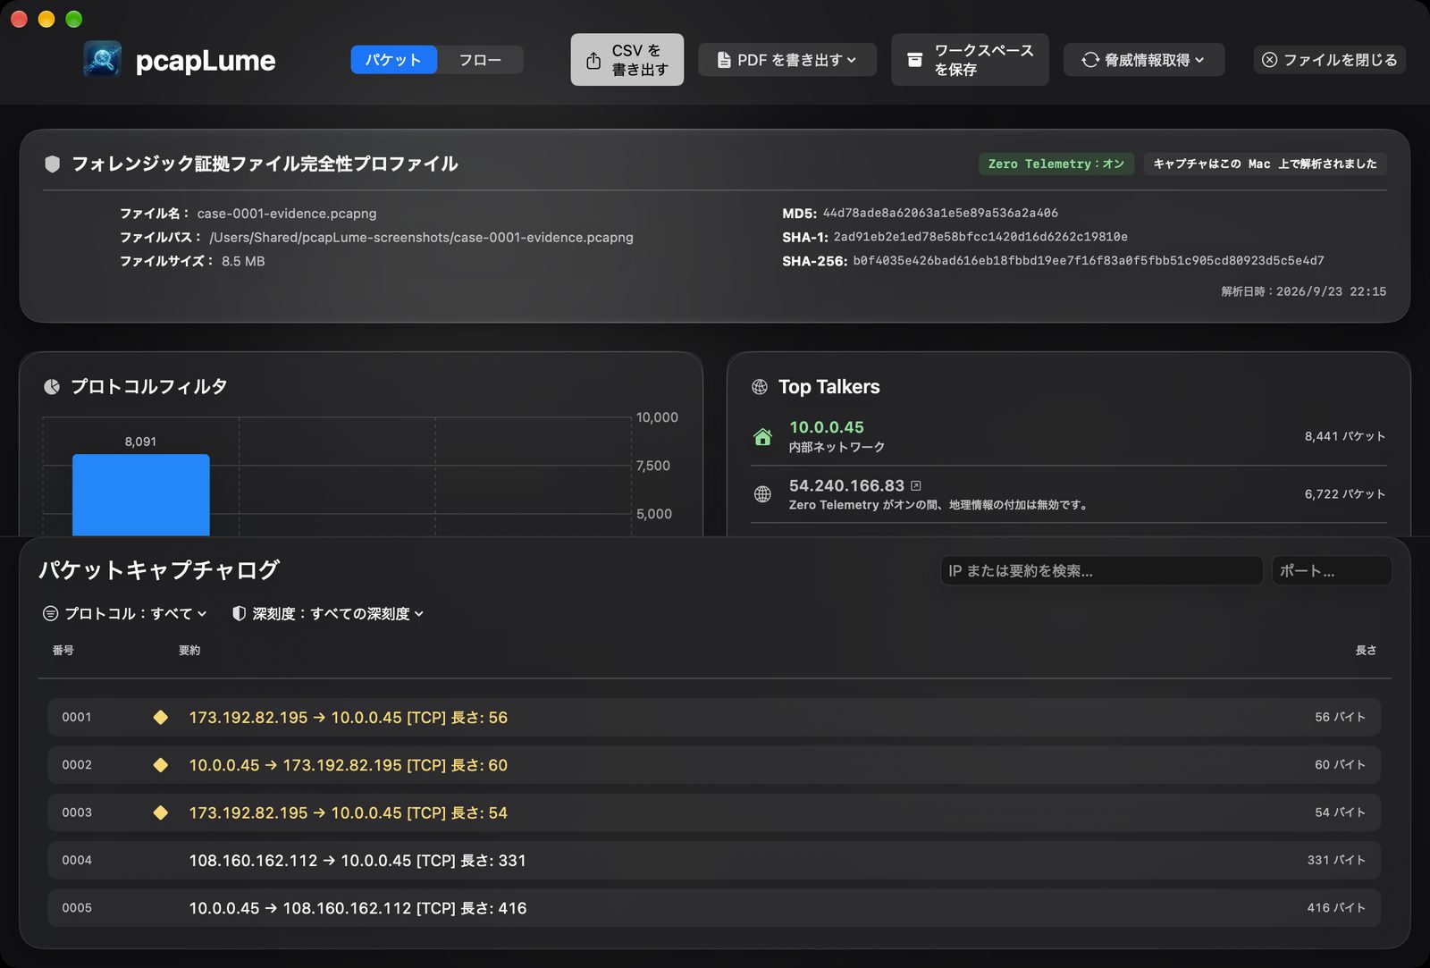Click the yellow diamond marker on packet 0001
The height and width of the screenshot is (968, 1430).
tap(161, 717)
